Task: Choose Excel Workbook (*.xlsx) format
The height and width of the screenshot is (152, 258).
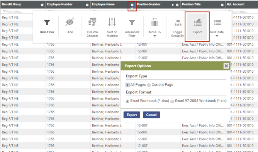Action: 127,101
